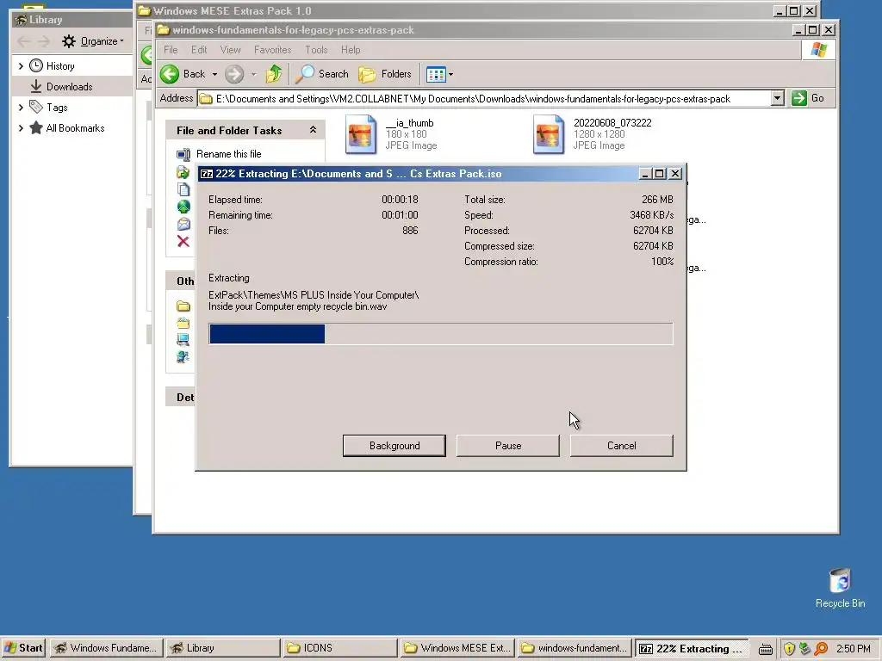This screenshot has width=882, height=661.
Task: Click Rename this file link
Action: point(228,154)
